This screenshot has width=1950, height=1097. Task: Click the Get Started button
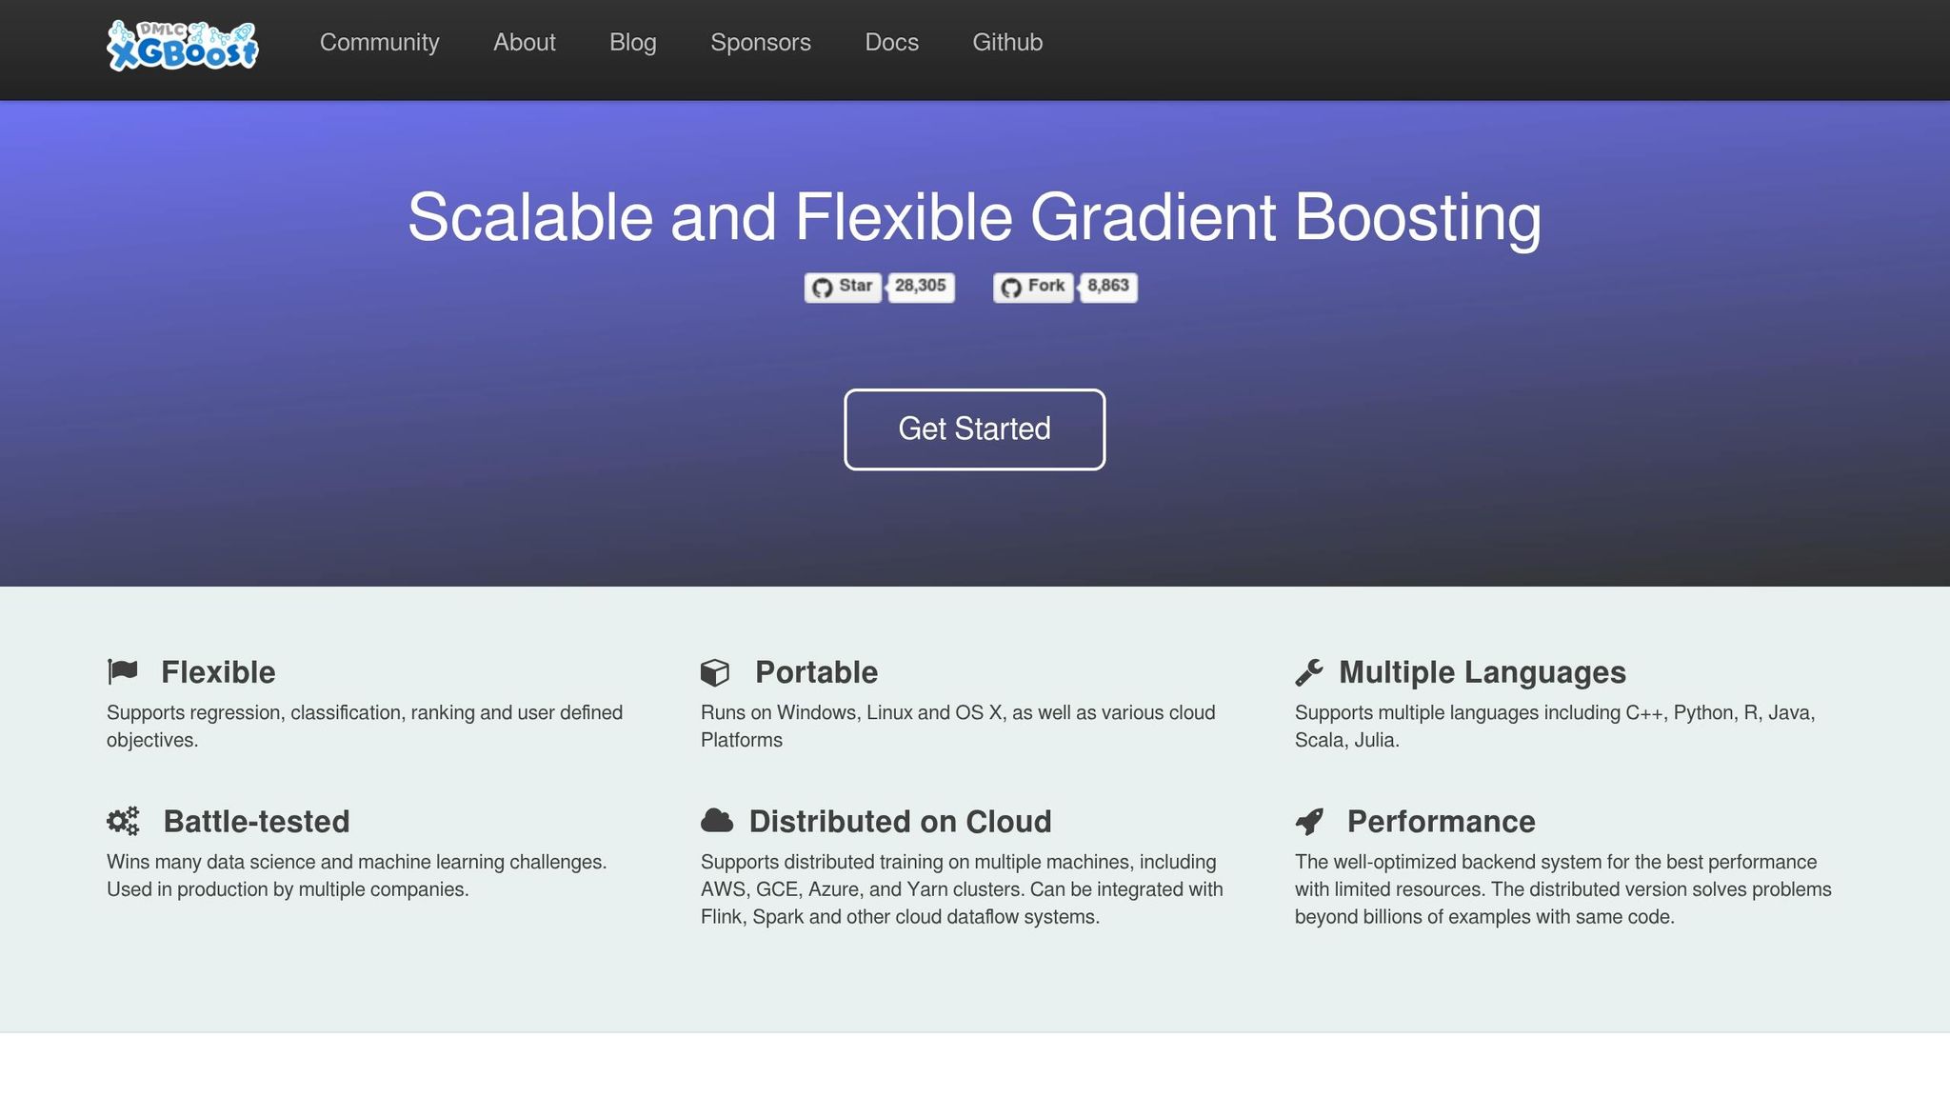(974, 429)
